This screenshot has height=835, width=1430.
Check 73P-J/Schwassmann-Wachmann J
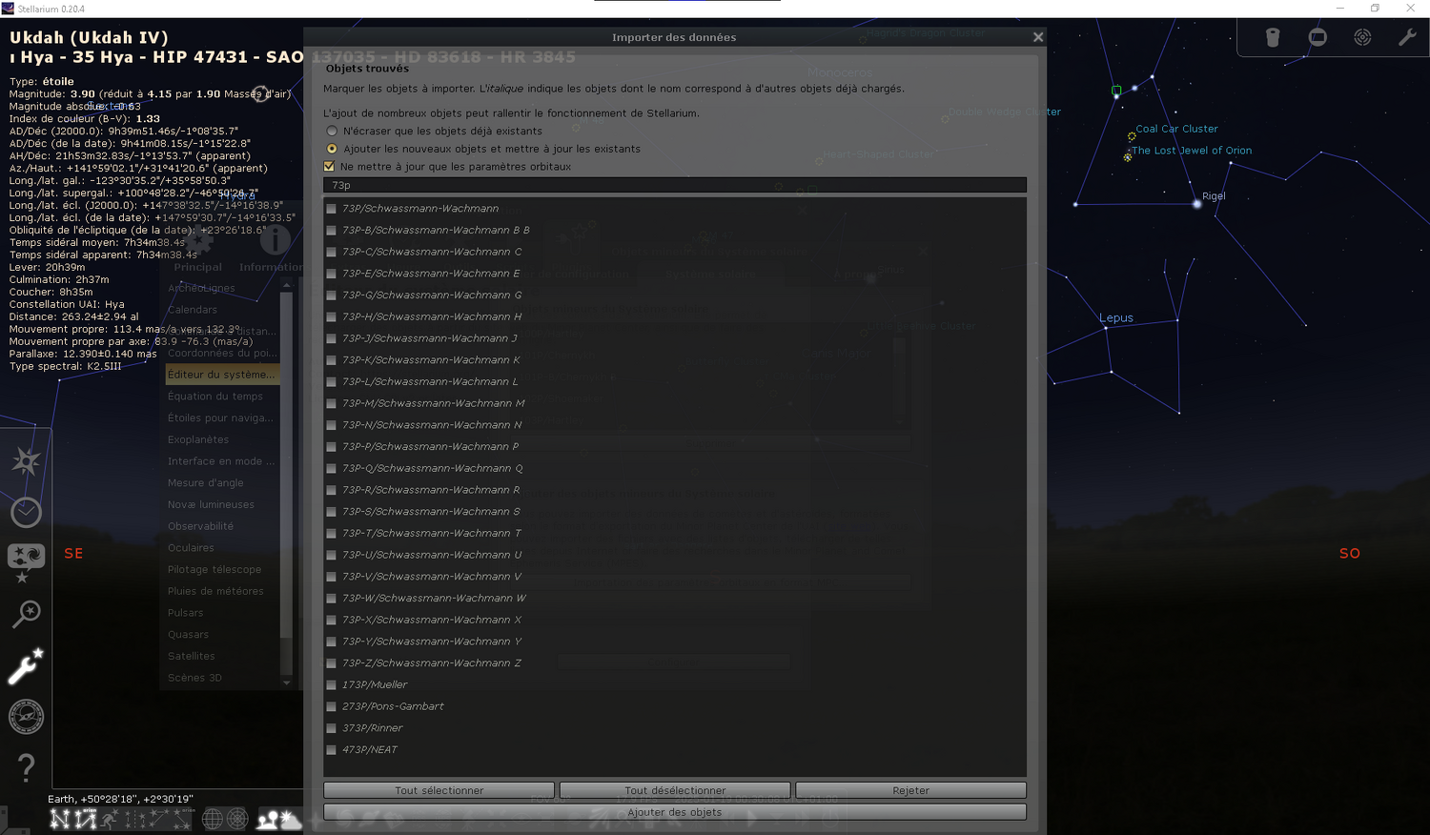pos(332,338)
